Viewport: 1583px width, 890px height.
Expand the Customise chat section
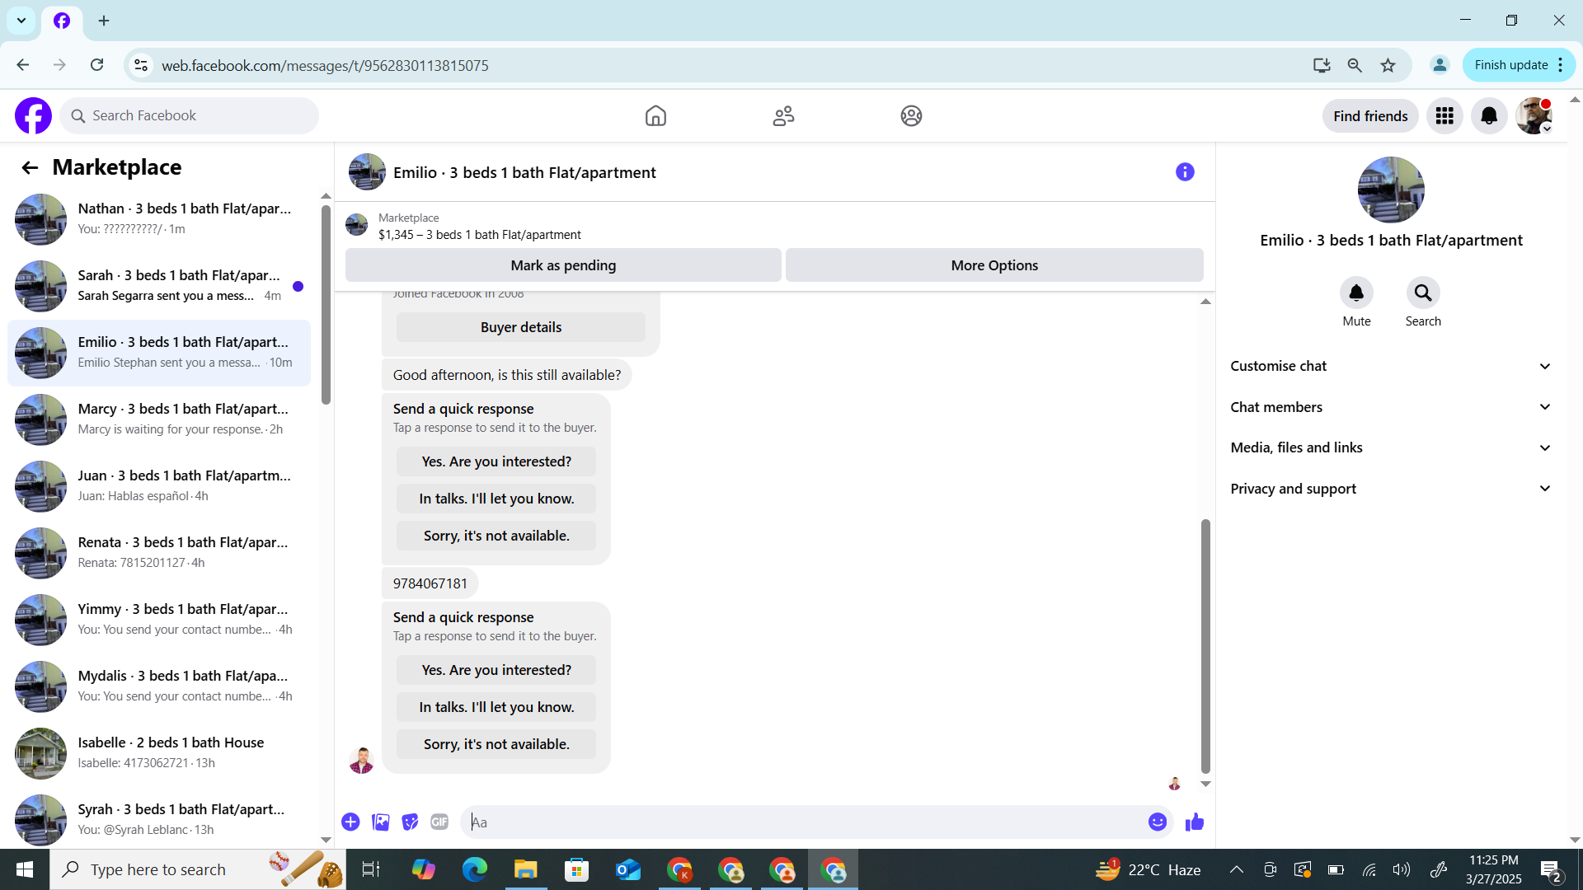(x=1391, y=366)
